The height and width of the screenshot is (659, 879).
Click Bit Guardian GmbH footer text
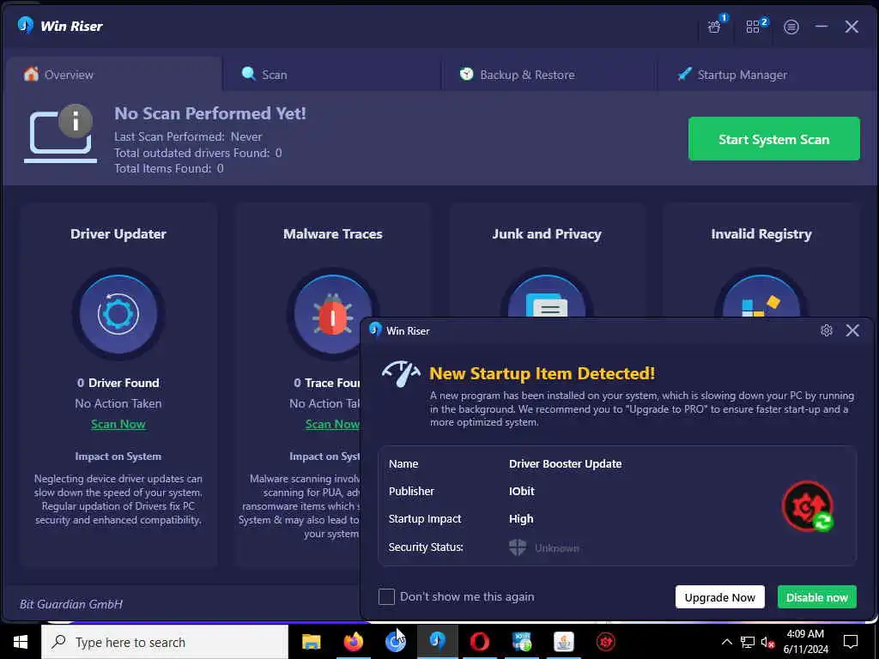pos(71,604)
